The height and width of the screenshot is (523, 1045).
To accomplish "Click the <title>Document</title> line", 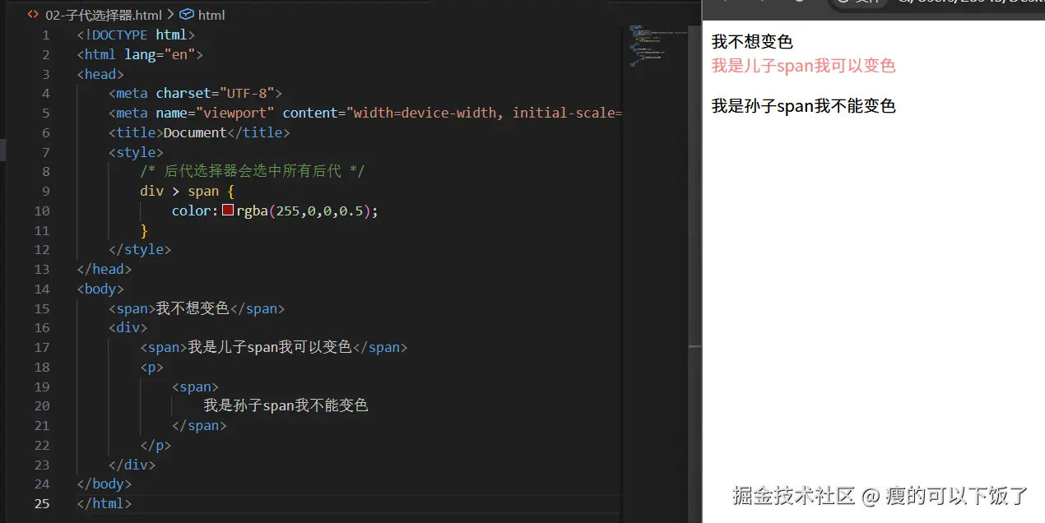I will click(x=199, y=132).
